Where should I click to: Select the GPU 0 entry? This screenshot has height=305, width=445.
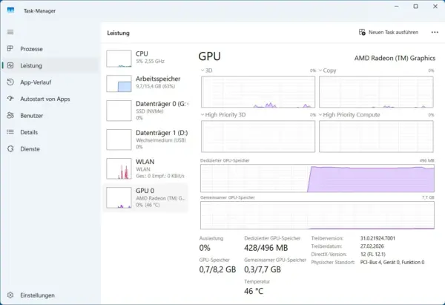tap(145, 197)
